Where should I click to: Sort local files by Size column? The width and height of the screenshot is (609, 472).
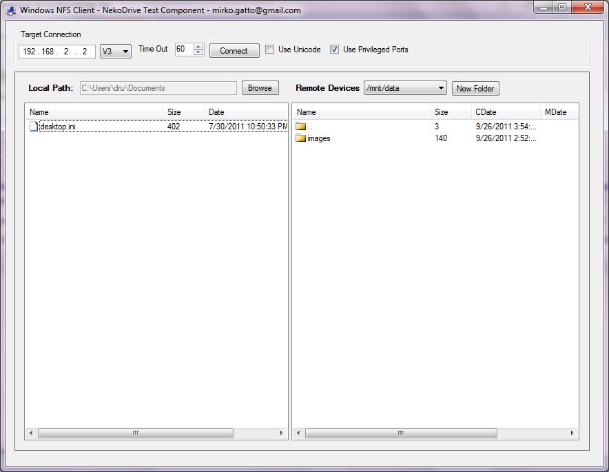tap(184, 112)
